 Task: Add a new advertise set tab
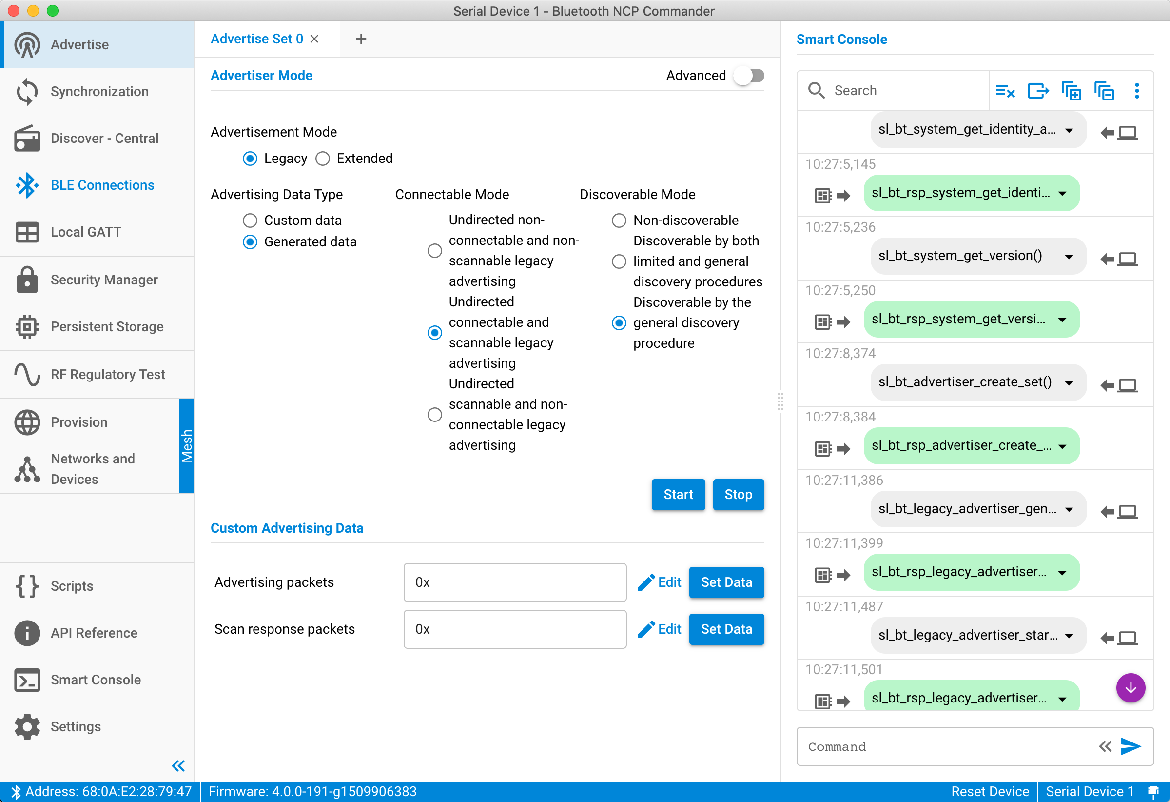coord(360,39)
